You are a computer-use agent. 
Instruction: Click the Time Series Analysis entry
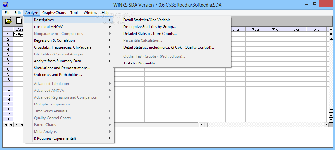68,111
